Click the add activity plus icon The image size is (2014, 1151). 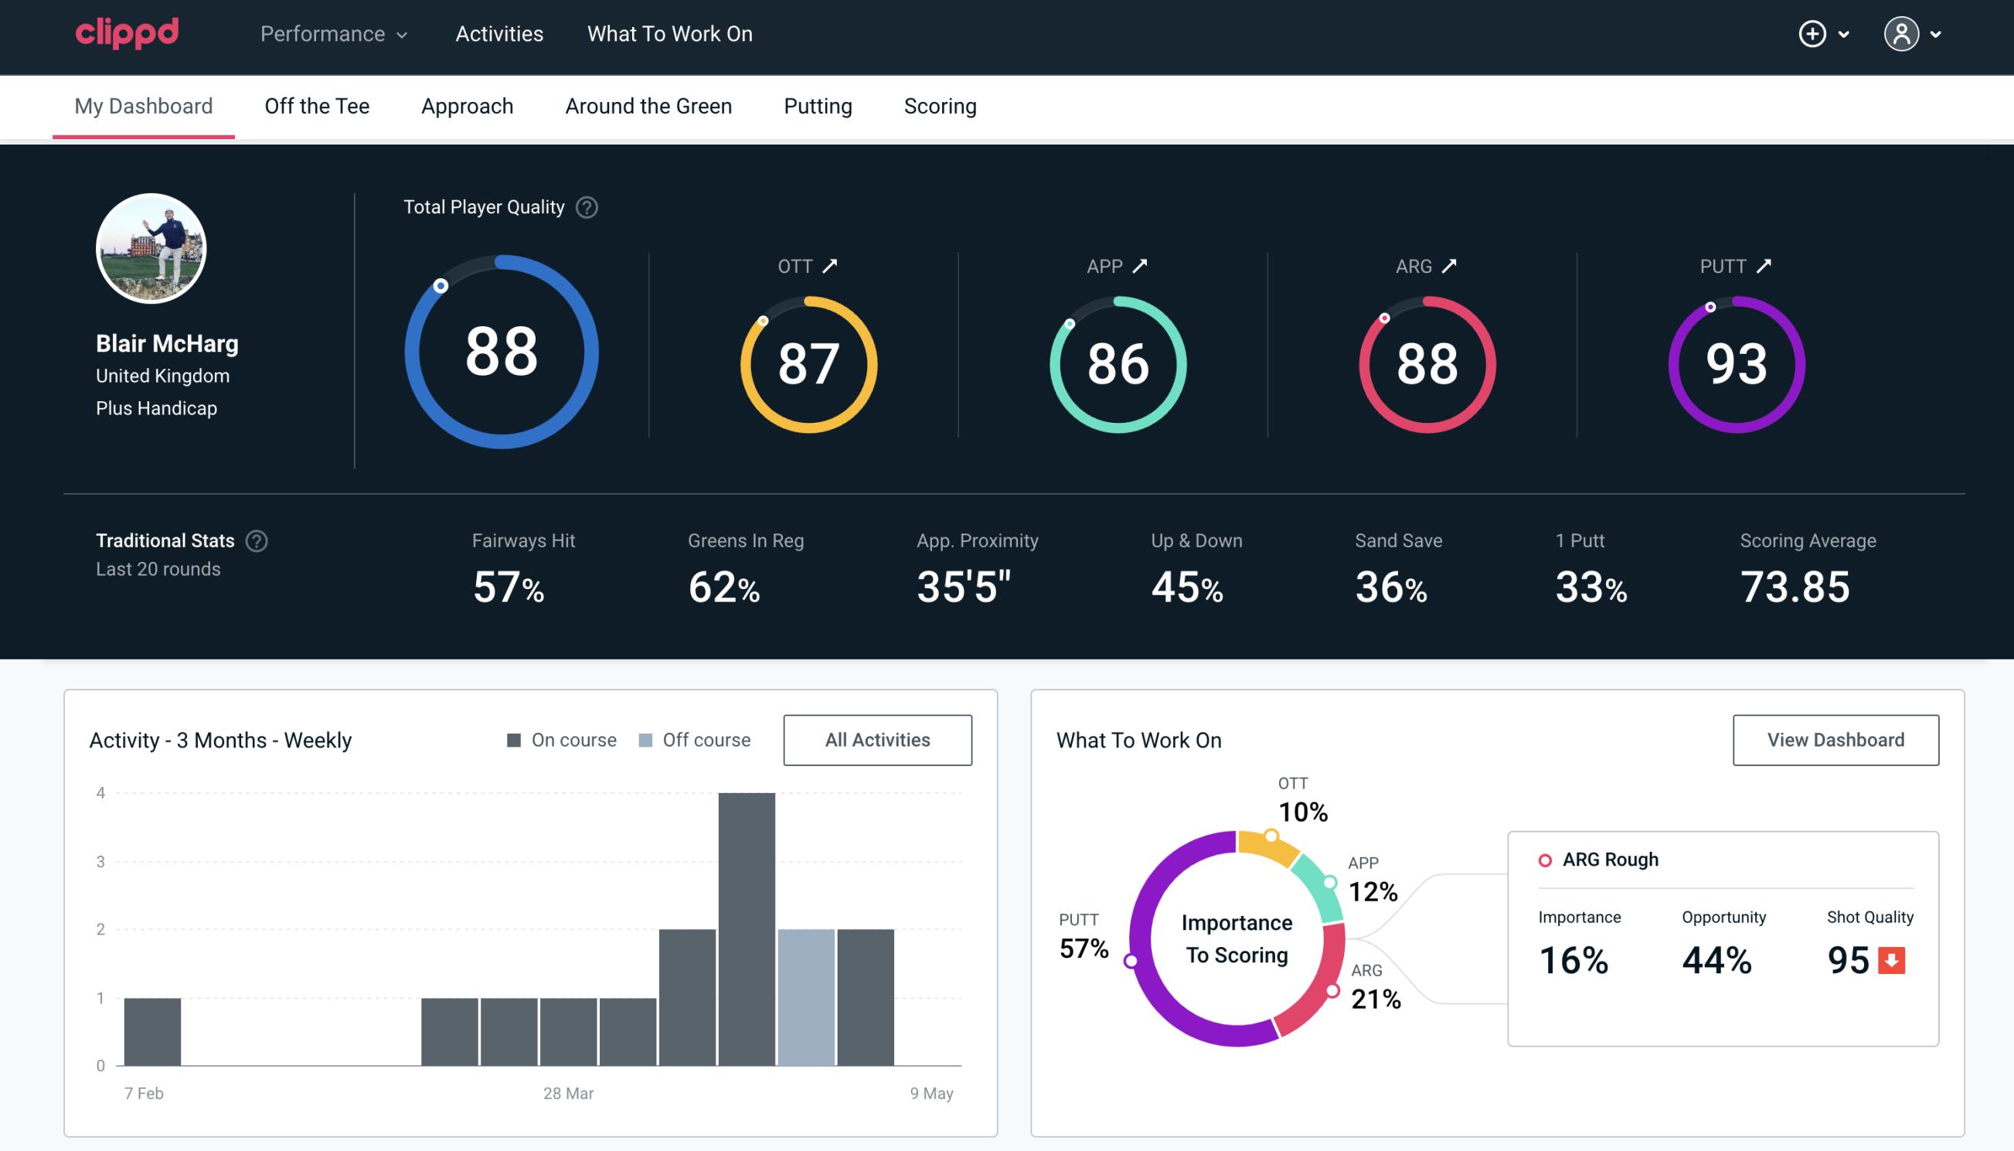tap(1812, 35)
